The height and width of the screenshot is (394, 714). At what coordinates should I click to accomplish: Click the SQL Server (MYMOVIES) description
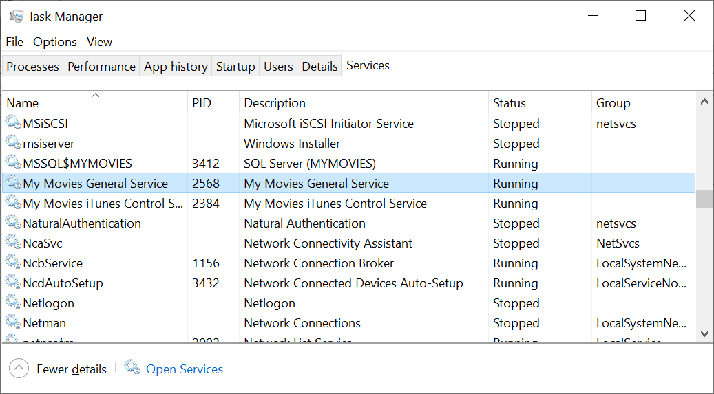pyautogui.click(x=310, y=164)
